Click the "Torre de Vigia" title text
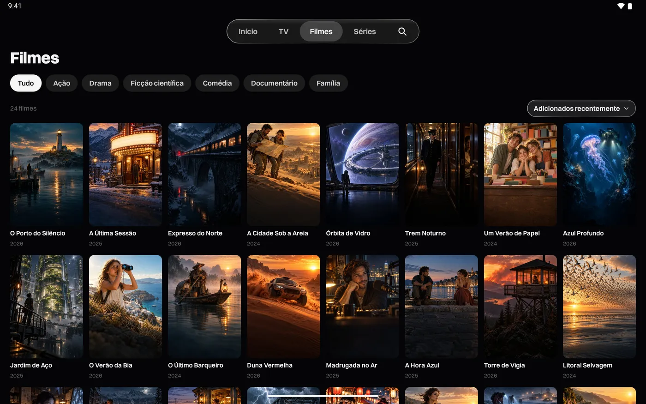The height and width of the screenshot is (404, 646). 504,365
